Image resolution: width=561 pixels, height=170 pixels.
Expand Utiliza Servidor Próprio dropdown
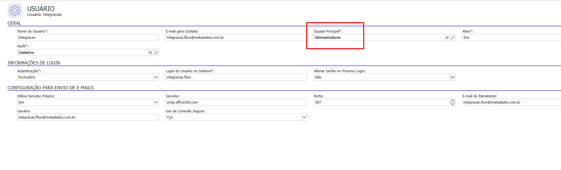pos(156,102)
